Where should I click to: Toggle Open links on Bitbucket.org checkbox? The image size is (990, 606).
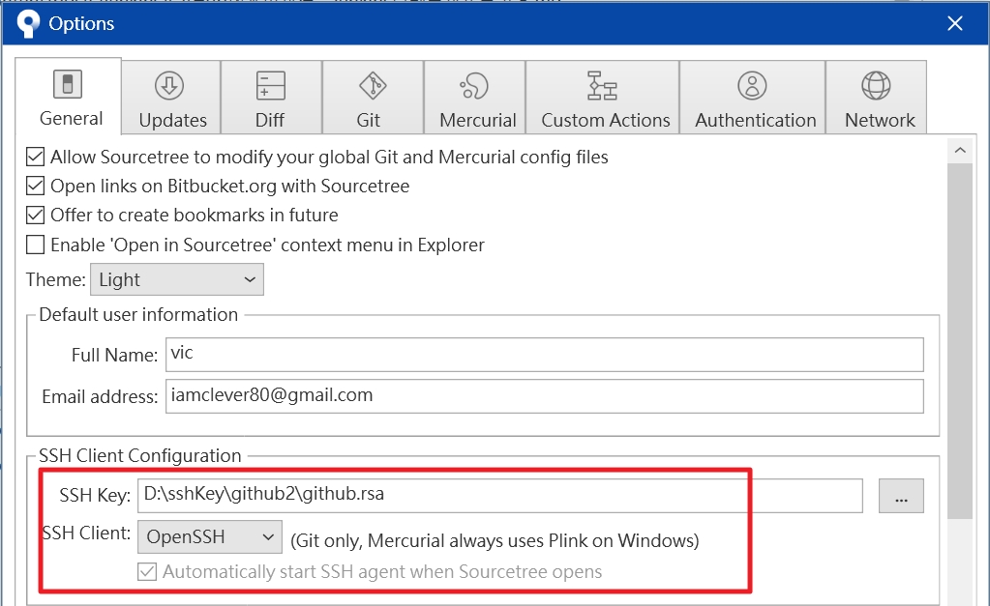pos(36,186)
